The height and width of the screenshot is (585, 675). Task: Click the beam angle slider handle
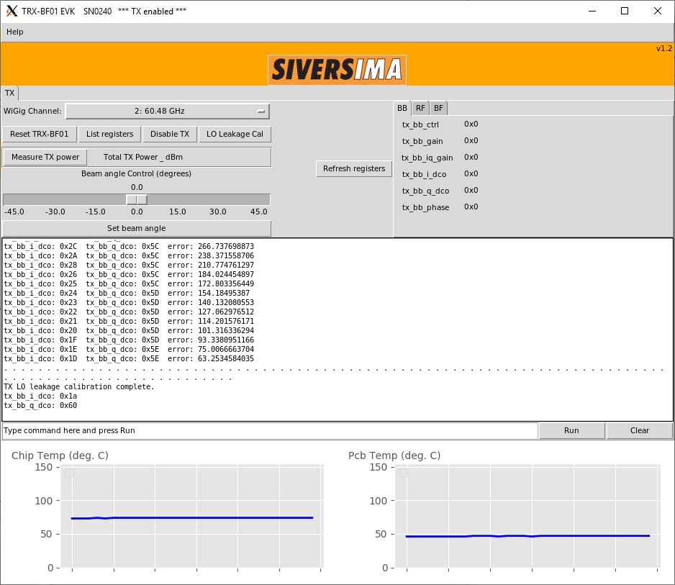[x=137, y=199]
